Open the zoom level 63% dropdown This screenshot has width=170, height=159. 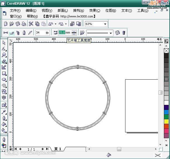(x=105, y=24)
